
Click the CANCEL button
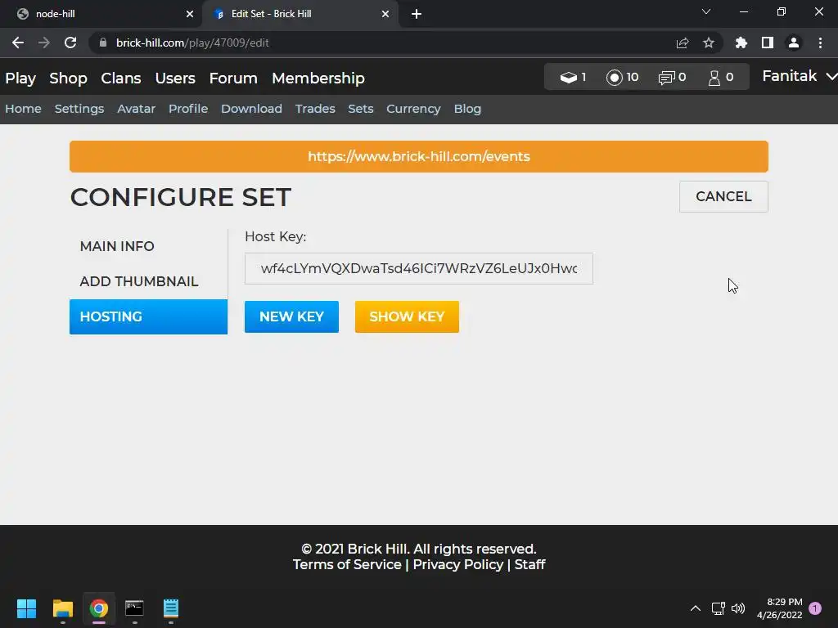723,196
